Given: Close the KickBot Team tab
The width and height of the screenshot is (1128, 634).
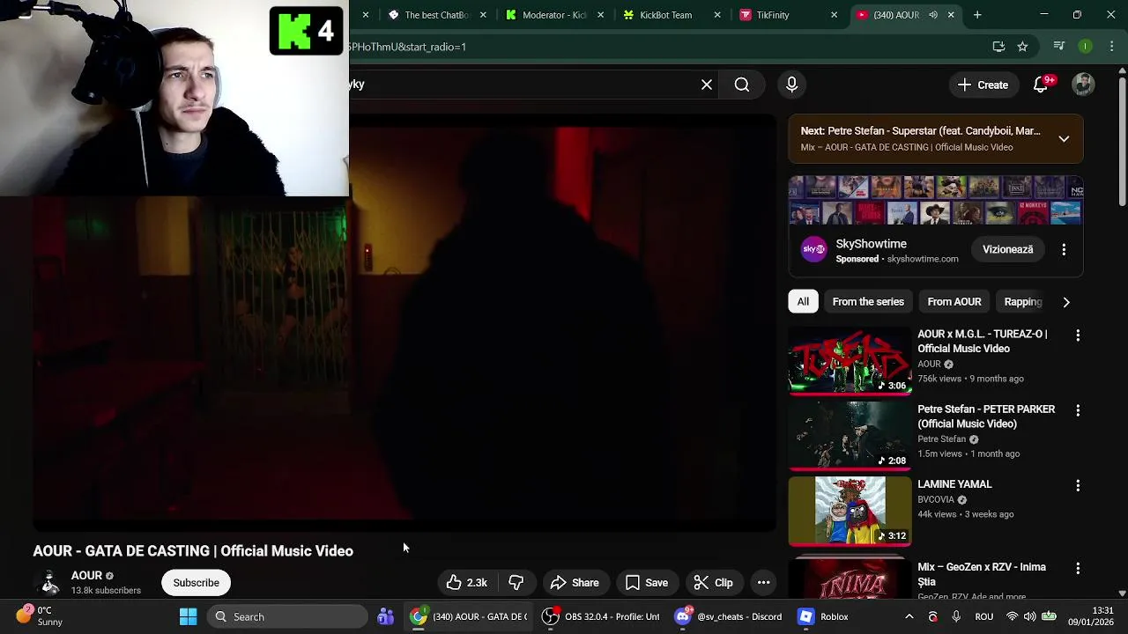Looking at the screenshot, I should [x=717, y=15].
